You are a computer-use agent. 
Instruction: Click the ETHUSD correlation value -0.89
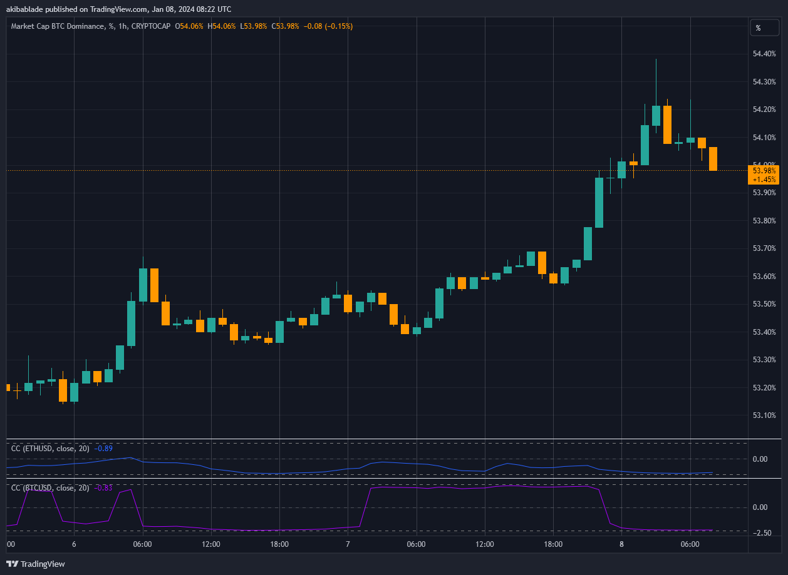tap(103, 448)
